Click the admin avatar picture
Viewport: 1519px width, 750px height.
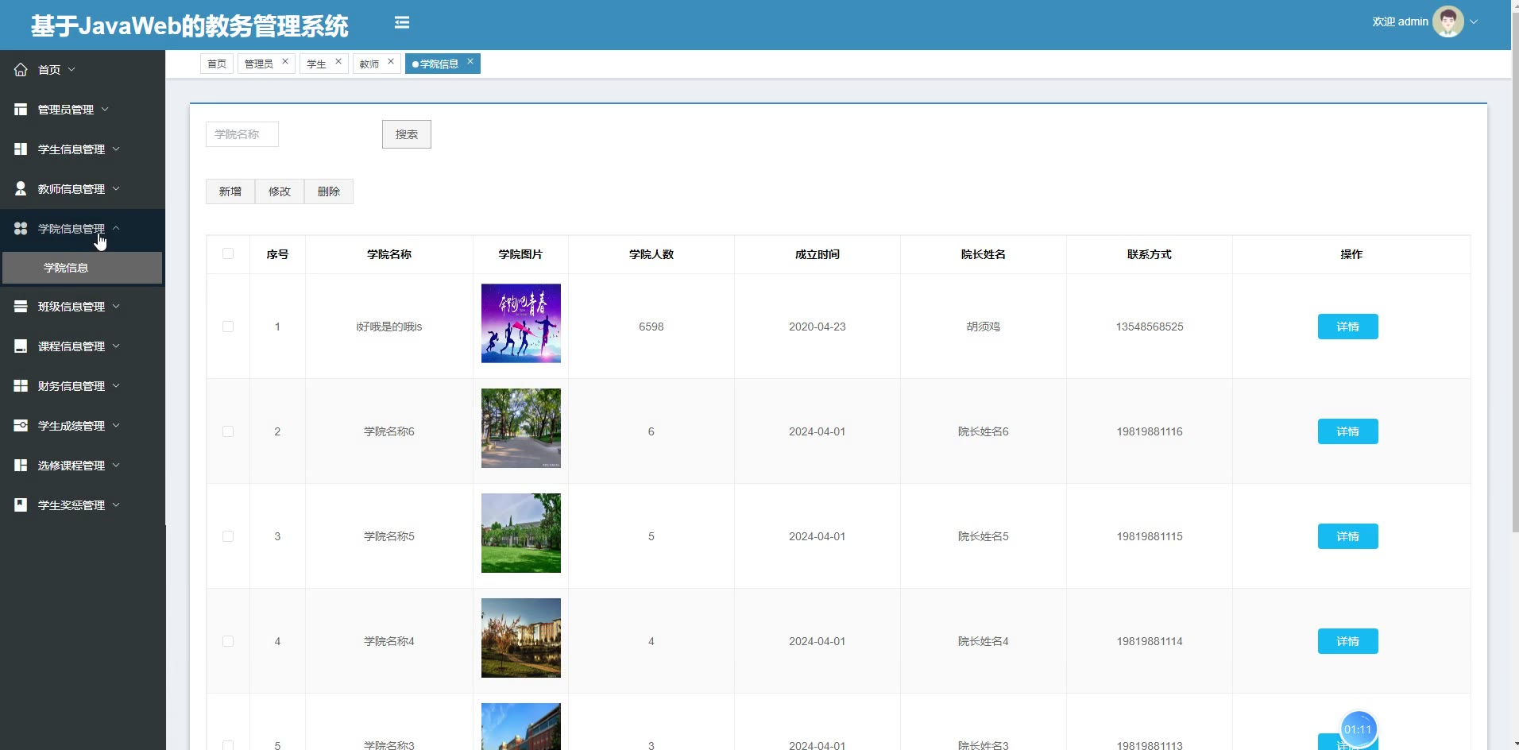point(1448,21)
